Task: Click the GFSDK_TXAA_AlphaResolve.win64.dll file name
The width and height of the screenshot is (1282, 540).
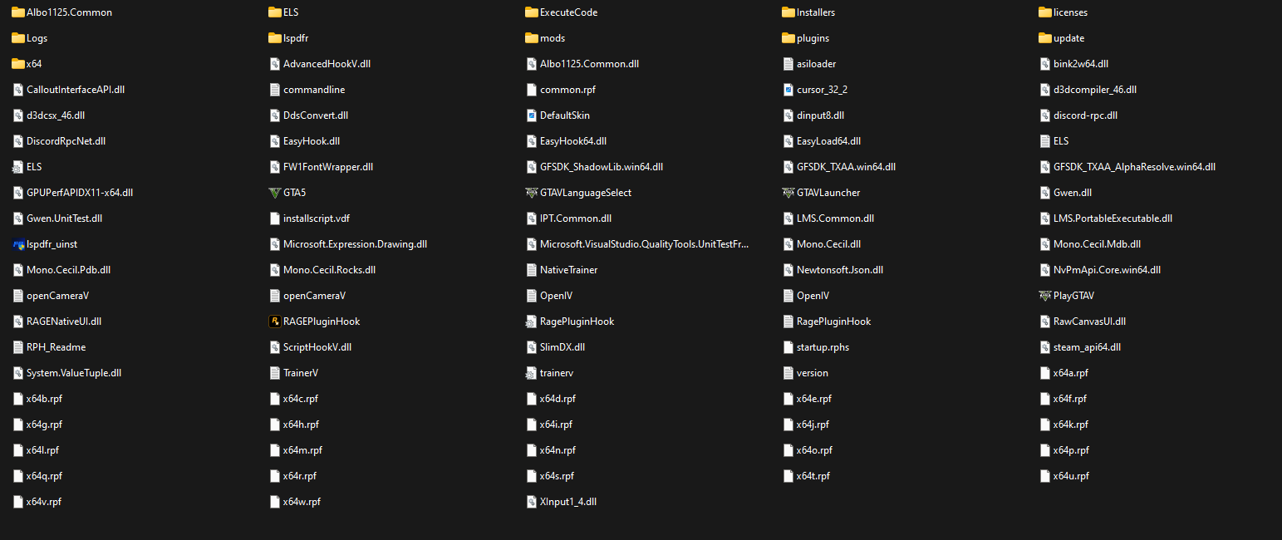Action: [x=1134, y=167]
